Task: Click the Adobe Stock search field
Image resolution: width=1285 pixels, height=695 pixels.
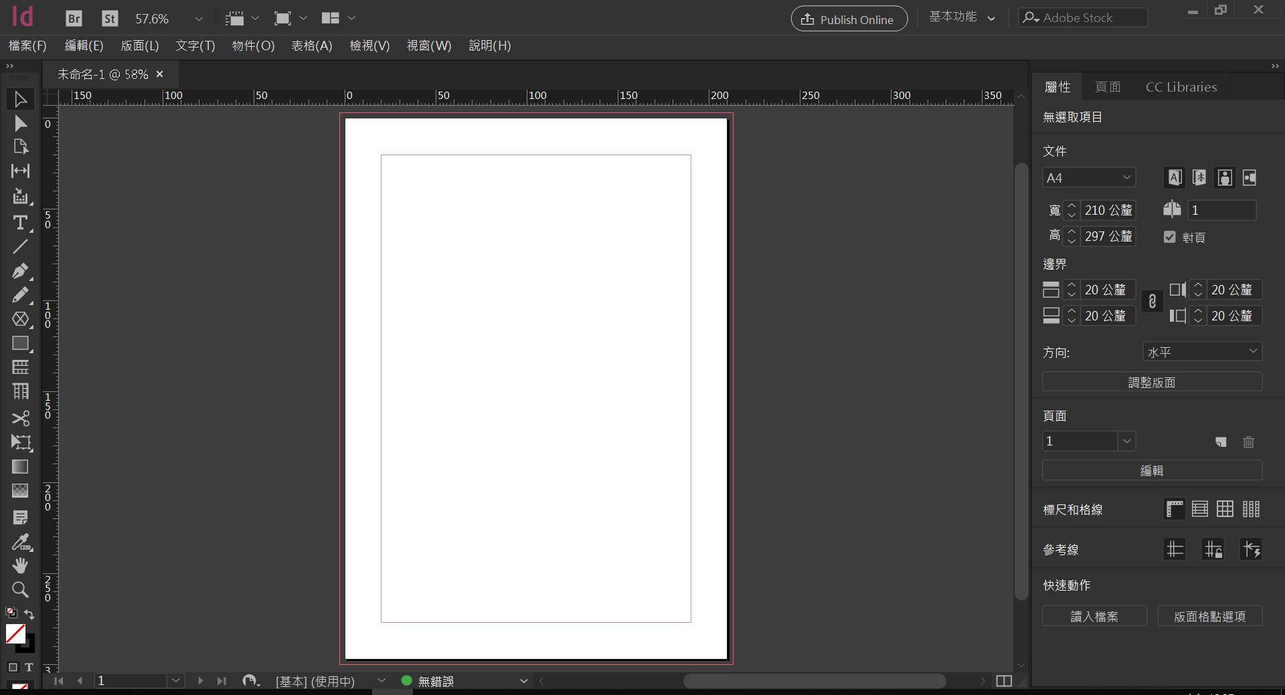Action: (1082, 18)
